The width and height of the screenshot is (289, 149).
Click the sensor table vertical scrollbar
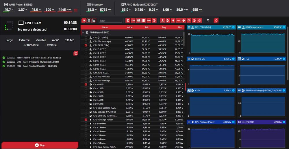(184, 39)
